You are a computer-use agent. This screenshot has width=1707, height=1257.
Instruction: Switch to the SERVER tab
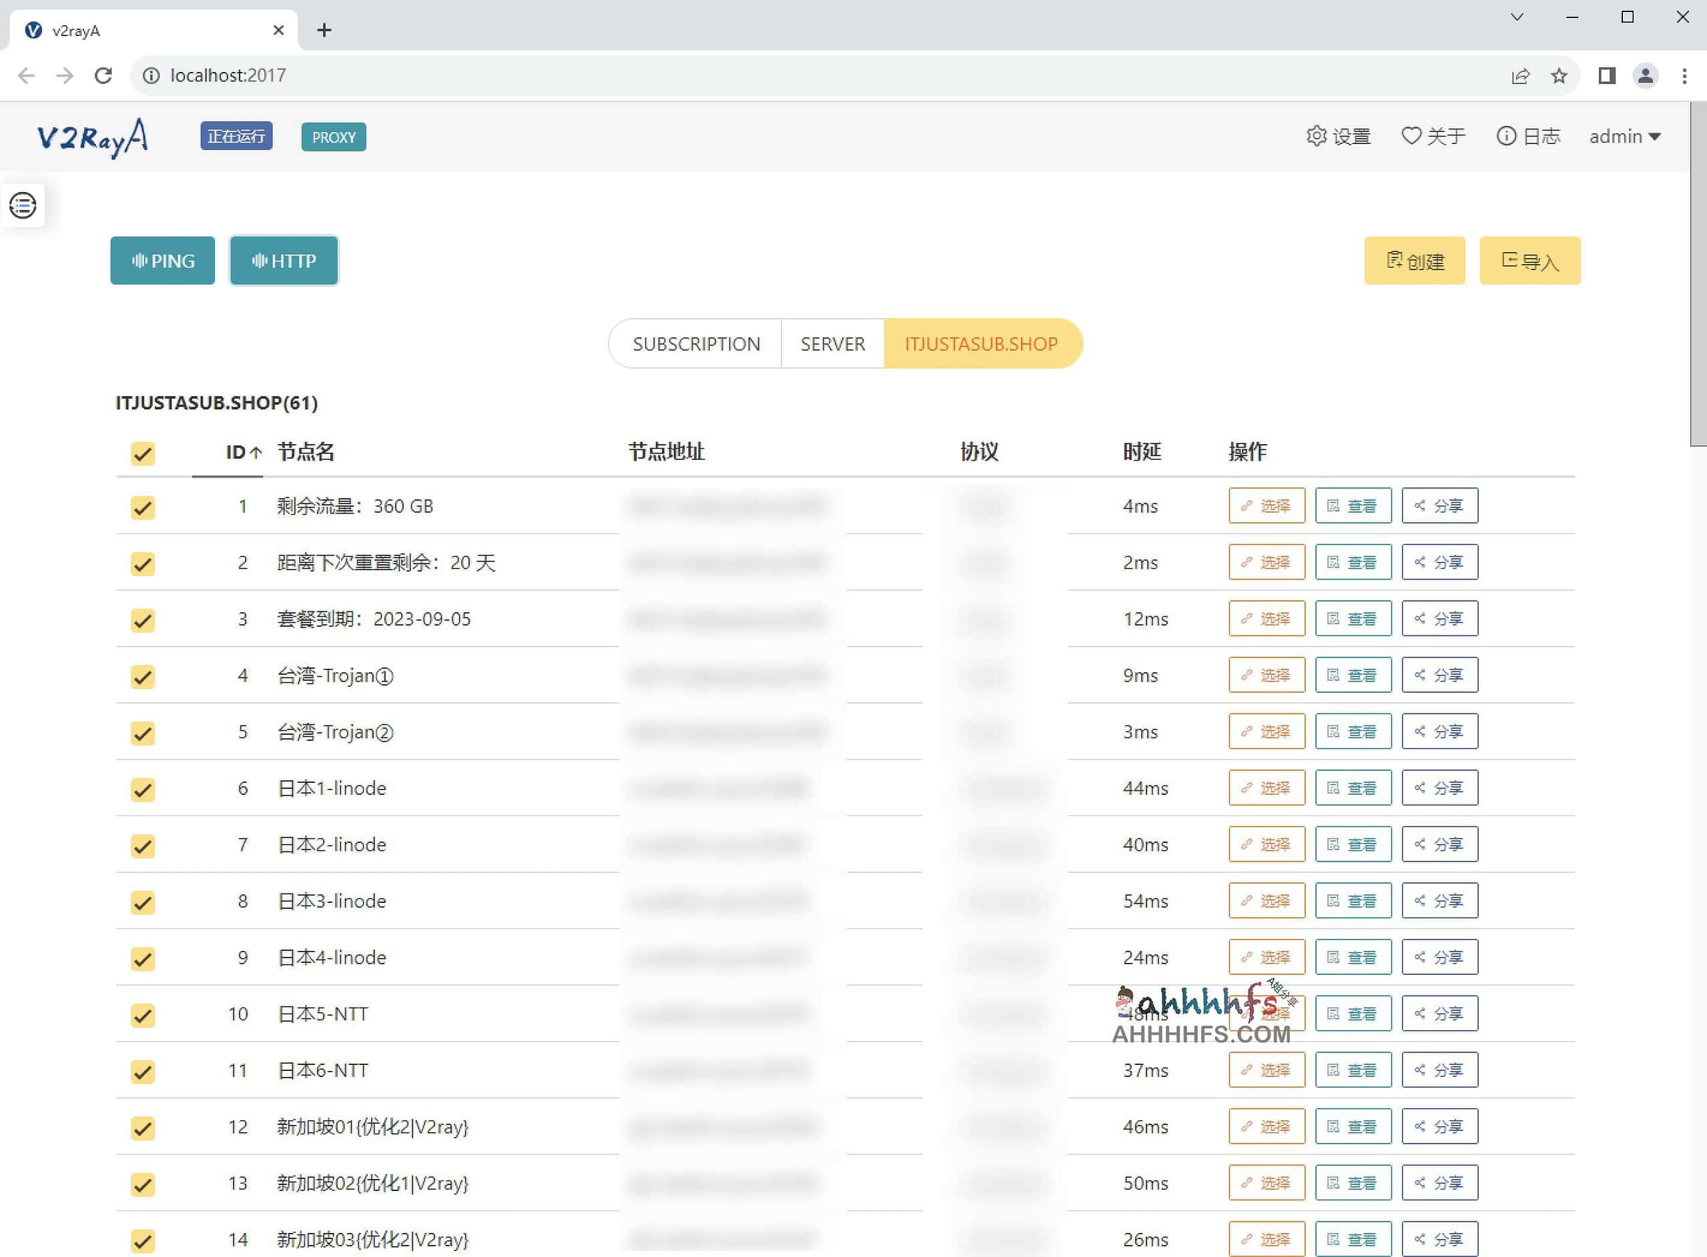click(x=832, y=344)
